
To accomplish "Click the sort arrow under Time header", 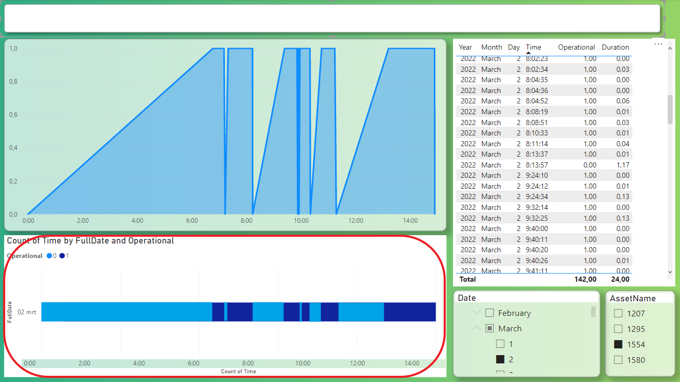I will 528,53.
